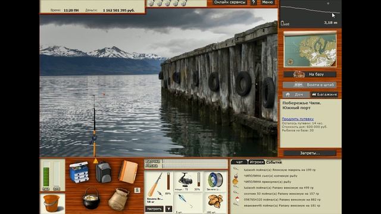Click the Побережье Чили. Южный порт title
Image resolution: width=381 pixels, height=214 pixels.
click(x=302, y=105)
